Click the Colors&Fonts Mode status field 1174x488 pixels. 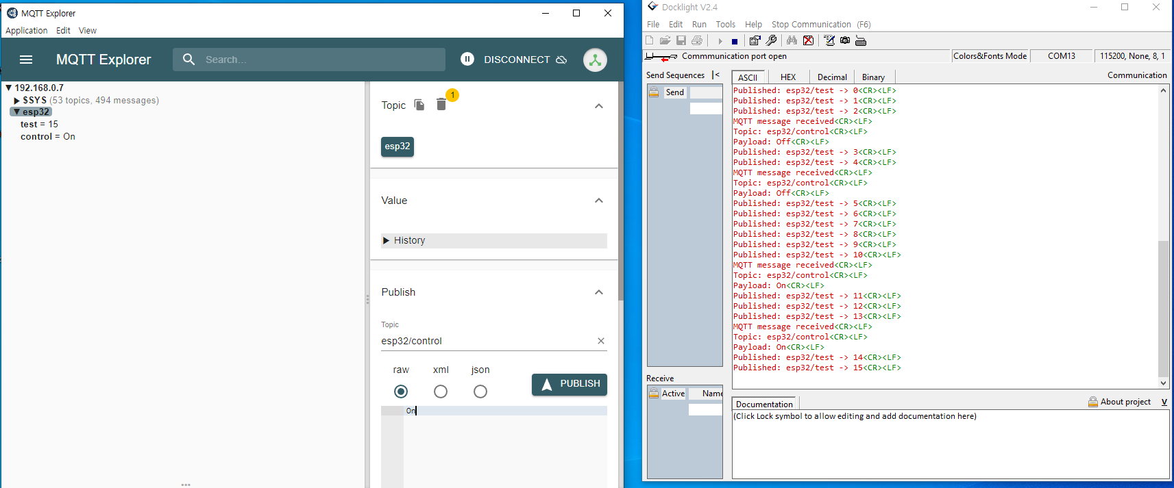[990, 56]
